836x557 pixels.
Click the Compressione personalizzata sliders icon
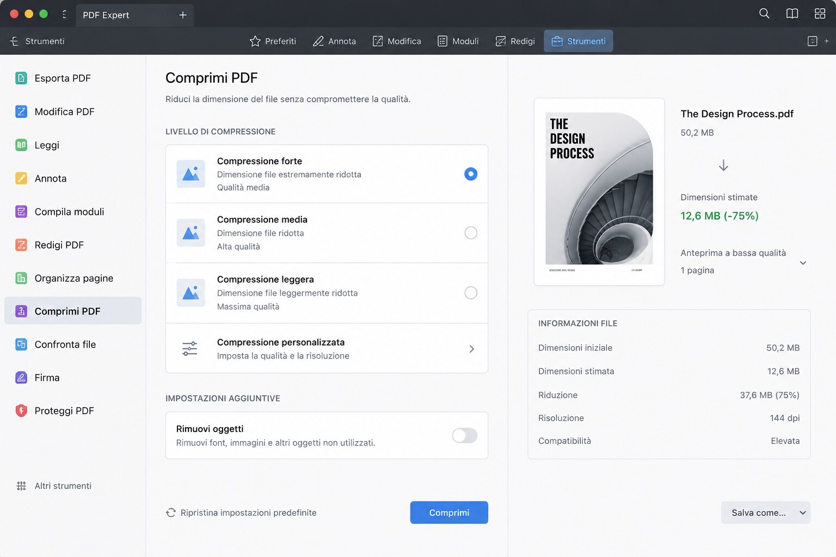click(190, 349)
